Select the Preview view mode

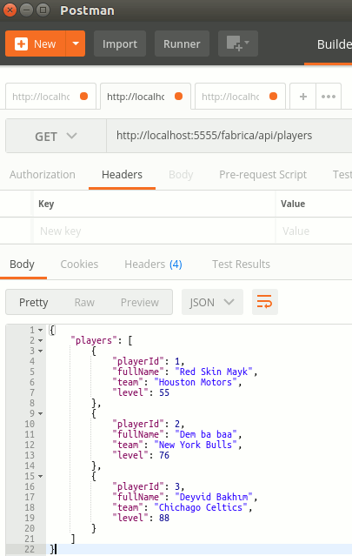(x=140, y=303)
